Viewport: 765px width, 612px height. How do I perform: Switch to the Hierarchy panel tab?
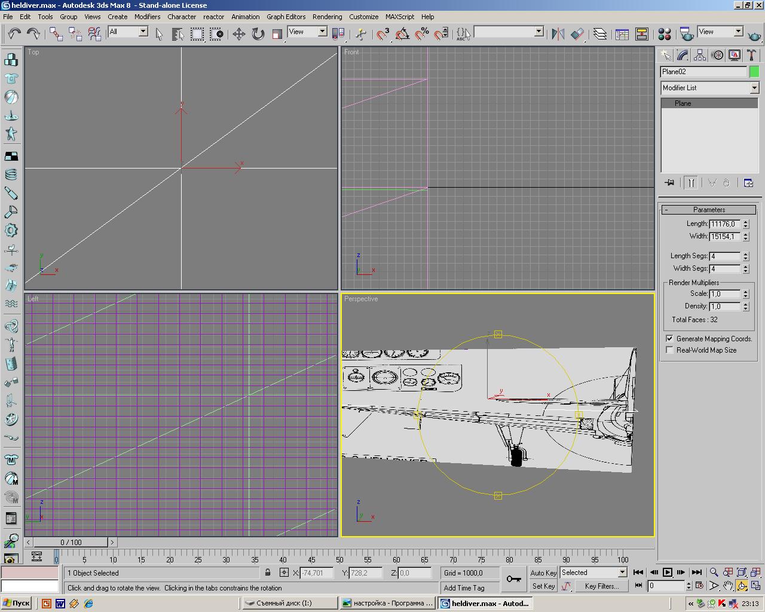pos(700,56)
